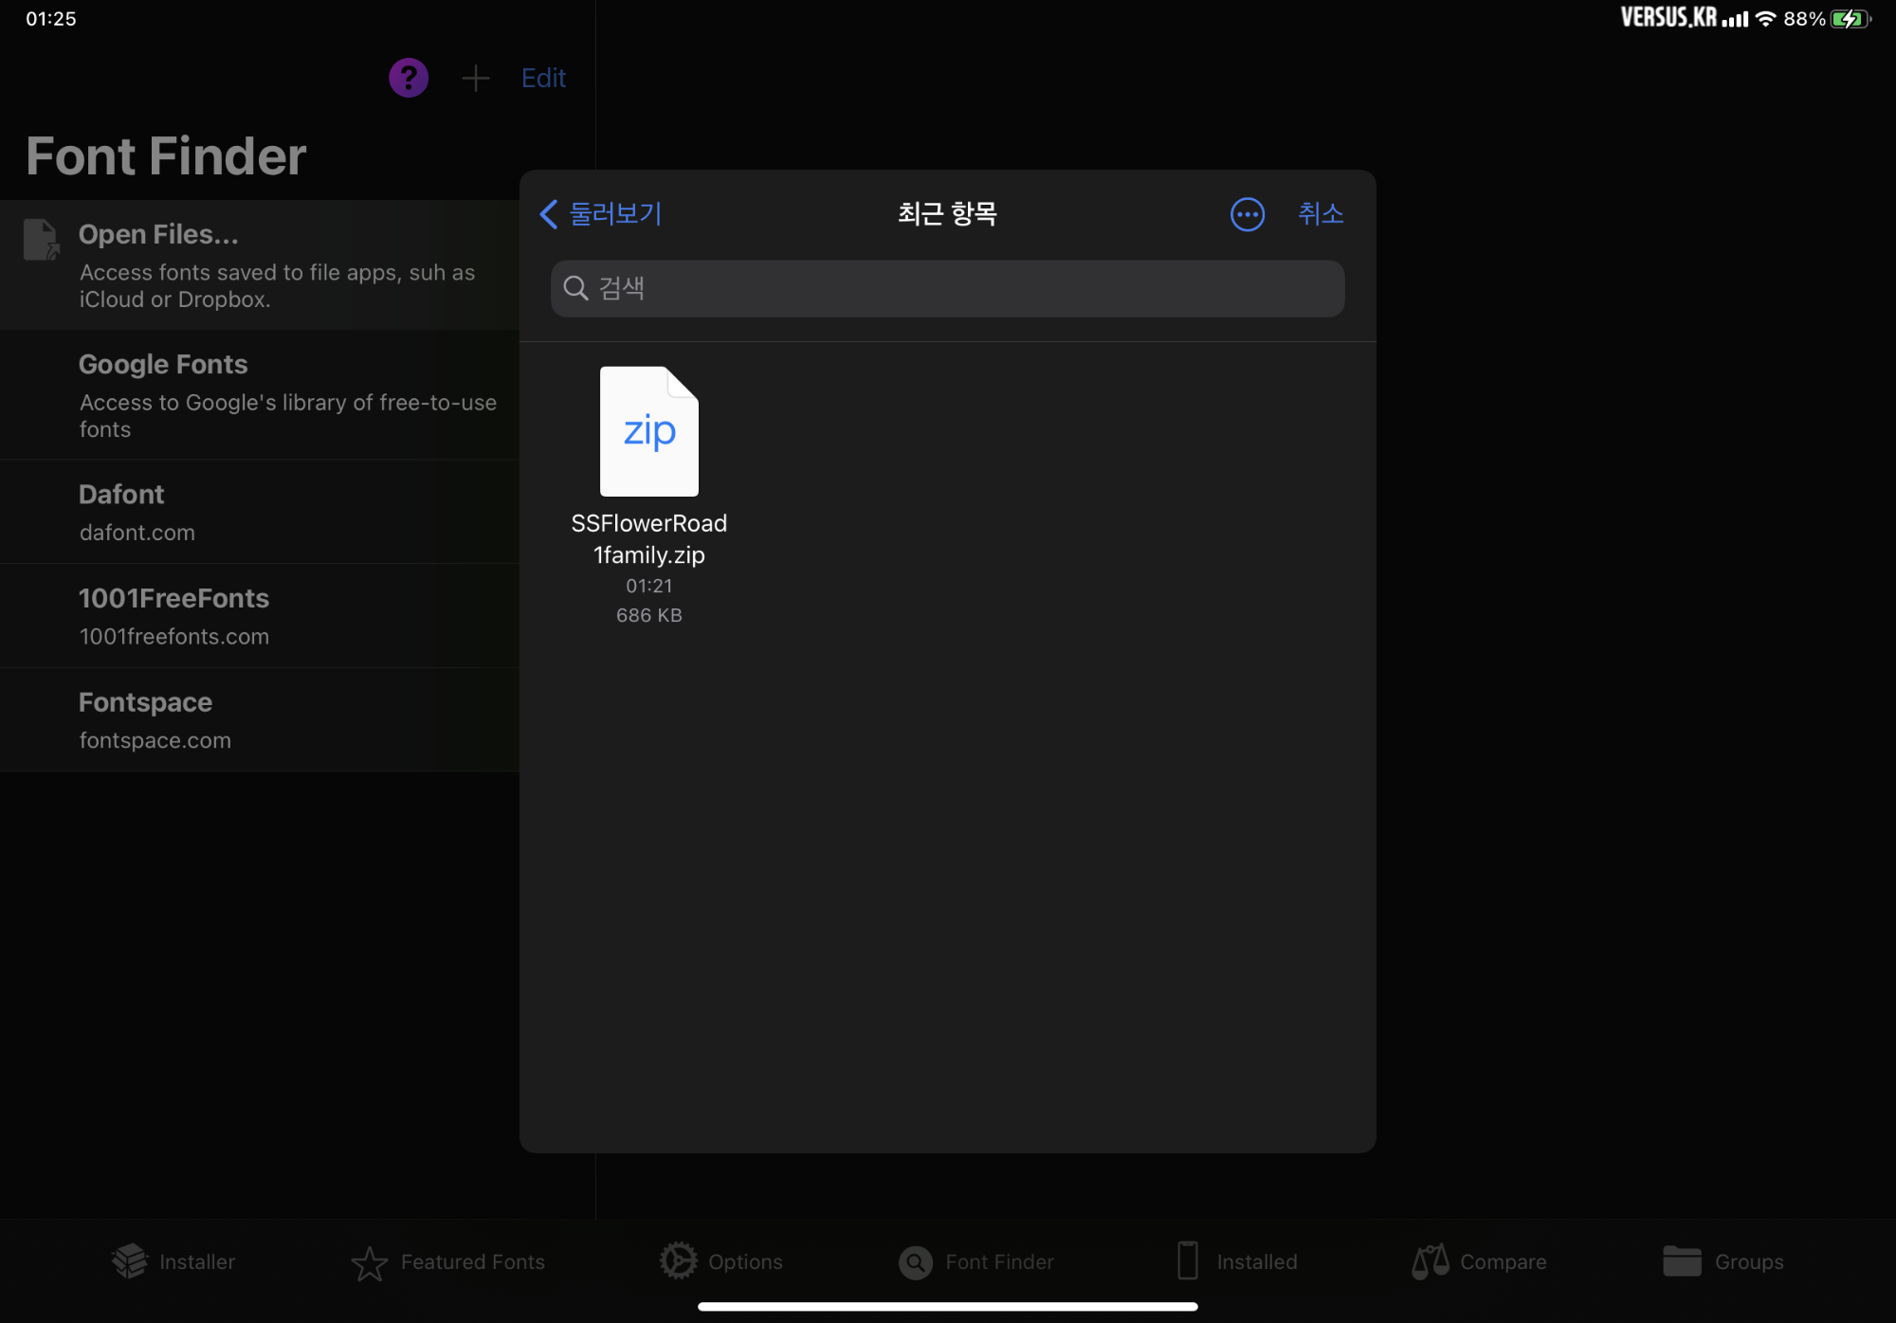Open the Dafont source entry

coord(259,512)
